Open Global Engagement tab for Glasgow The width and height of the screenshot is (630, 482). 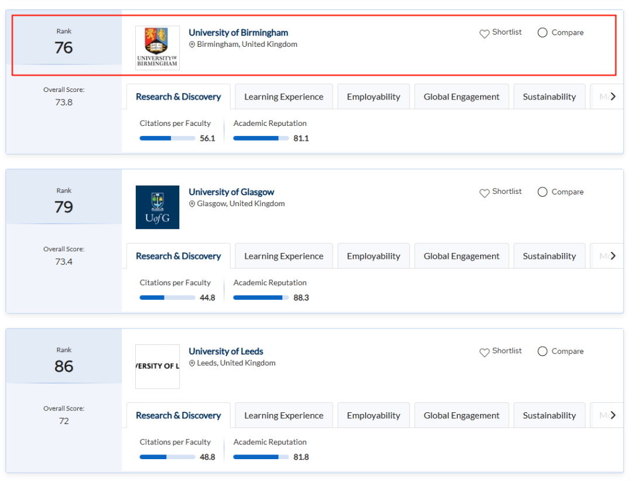click(461, 256)
